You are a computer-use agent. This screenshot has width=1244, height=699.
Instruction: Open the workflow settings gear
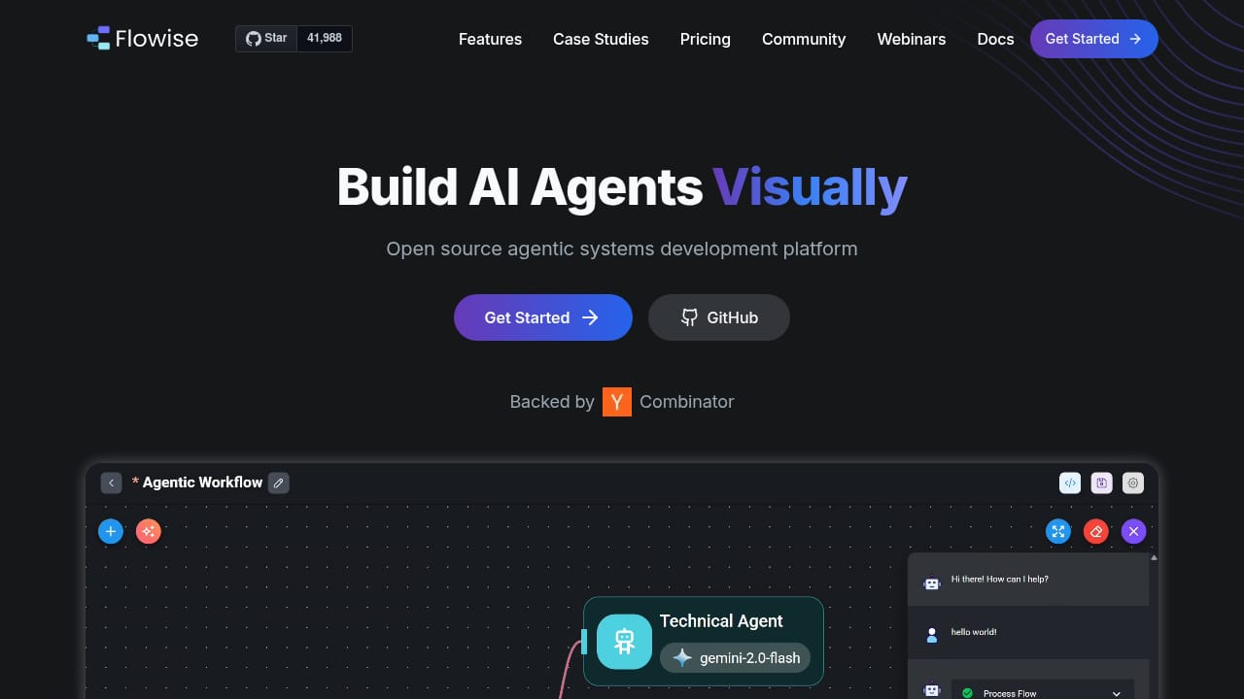click(1133, 483)
